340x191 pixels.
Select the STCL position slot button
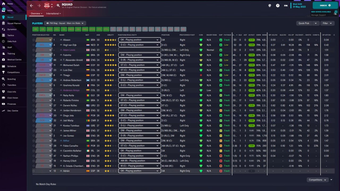pyautogui.click(x=106, y=29)
